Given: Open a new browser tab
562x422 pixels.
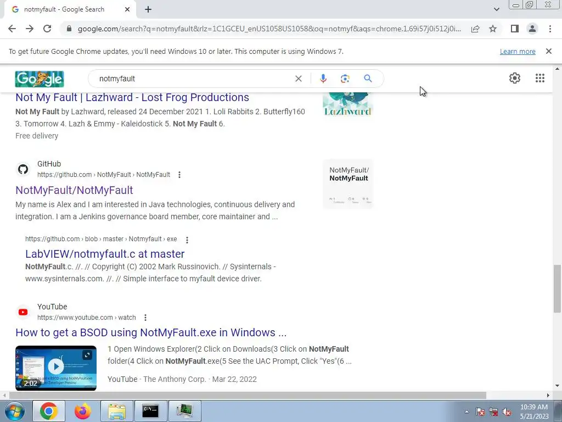Looking at the screenshot, I should tap(148, 9).
